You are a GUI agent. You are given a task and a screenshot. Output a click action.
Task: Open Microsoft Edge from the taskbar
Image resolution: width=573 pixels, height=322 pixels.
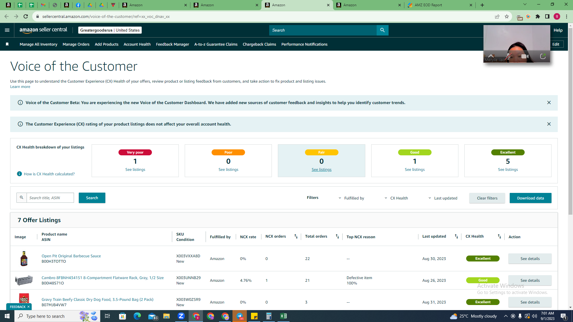[137, 316]
